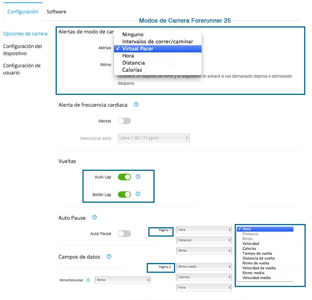Image resolution: width=312 pixels, height=300 pixels.
Task: Open Página 1 first field Hora dropdown
Action: [204, 230]
